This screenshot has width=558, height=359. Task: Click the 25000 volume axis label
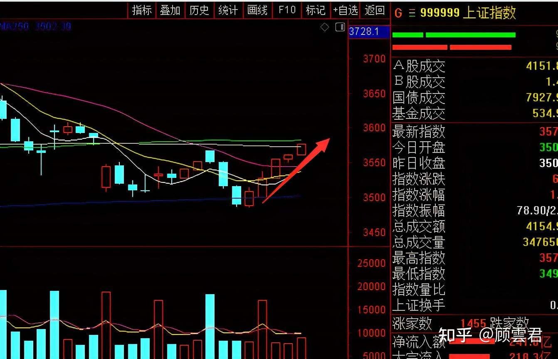371,263
